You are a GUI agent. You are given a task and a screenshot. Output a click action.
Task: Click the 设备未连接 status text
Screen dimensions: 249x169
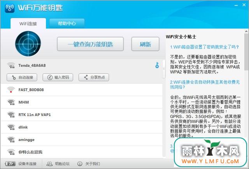27,164
